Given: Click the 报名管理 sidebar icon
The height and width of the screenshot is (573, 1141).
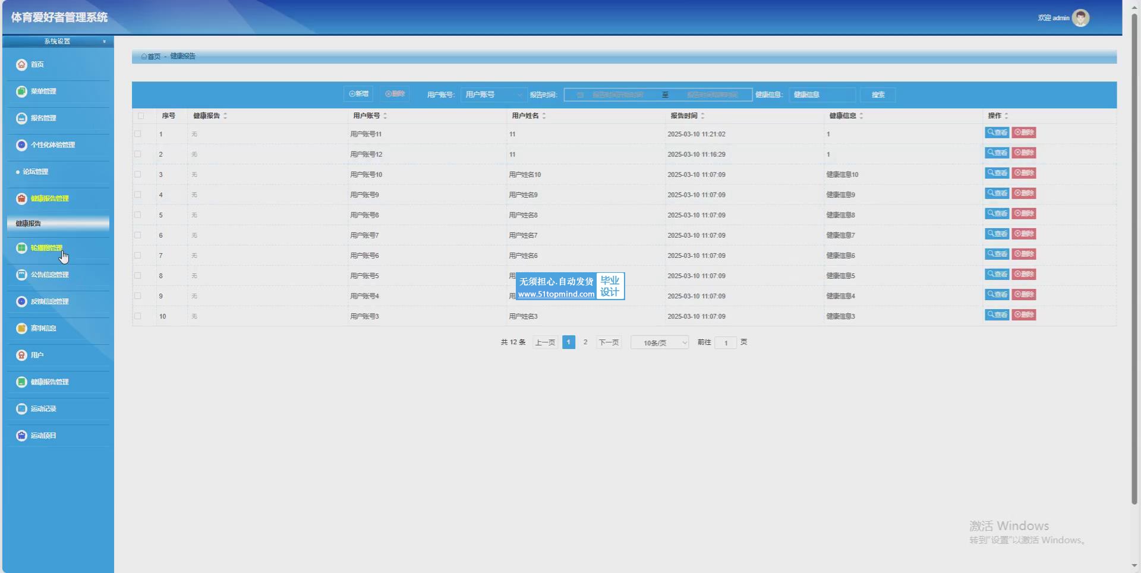Looking at the screenshot, I should pos(21,118).
